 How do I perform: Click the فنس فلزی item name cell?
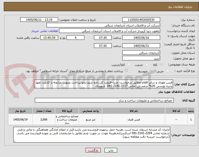(134, 119)
